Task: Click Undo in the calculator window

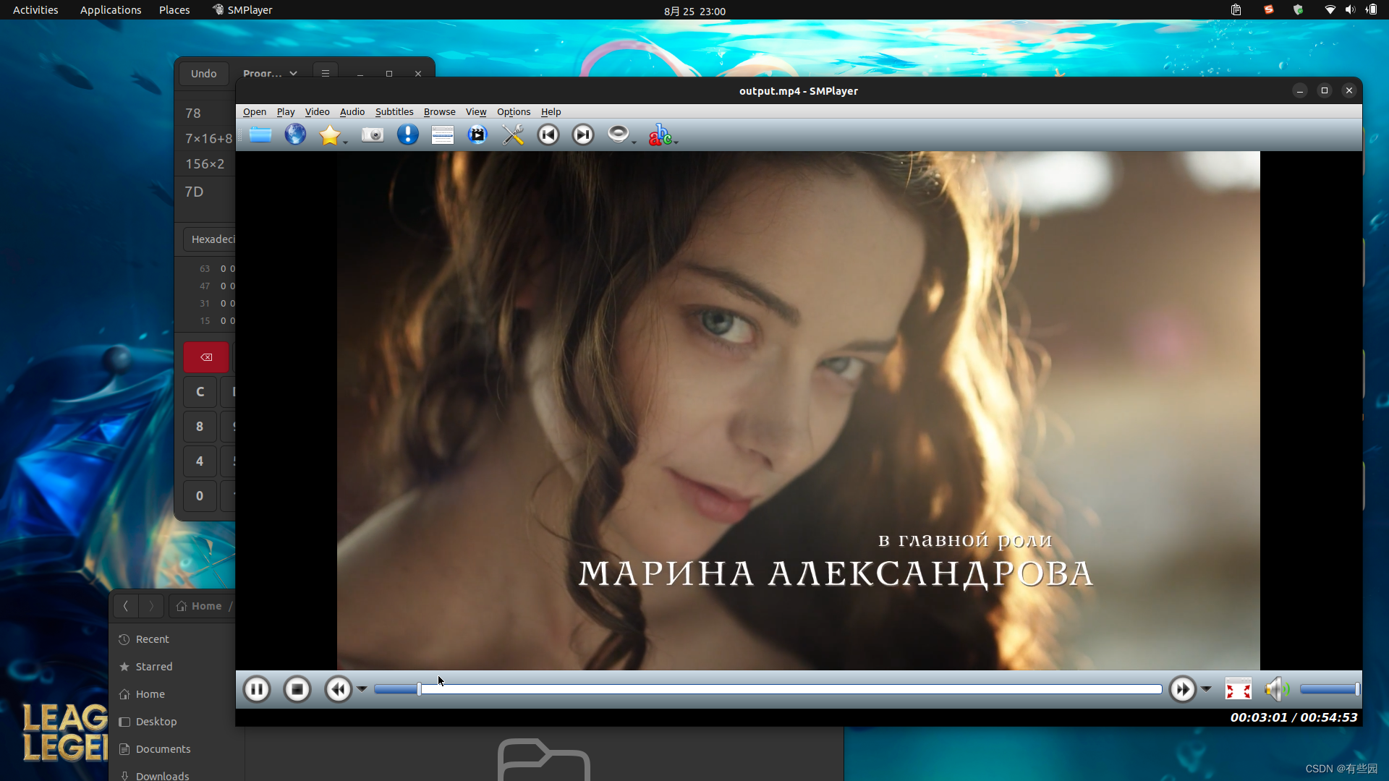Action: coord(204,74)
